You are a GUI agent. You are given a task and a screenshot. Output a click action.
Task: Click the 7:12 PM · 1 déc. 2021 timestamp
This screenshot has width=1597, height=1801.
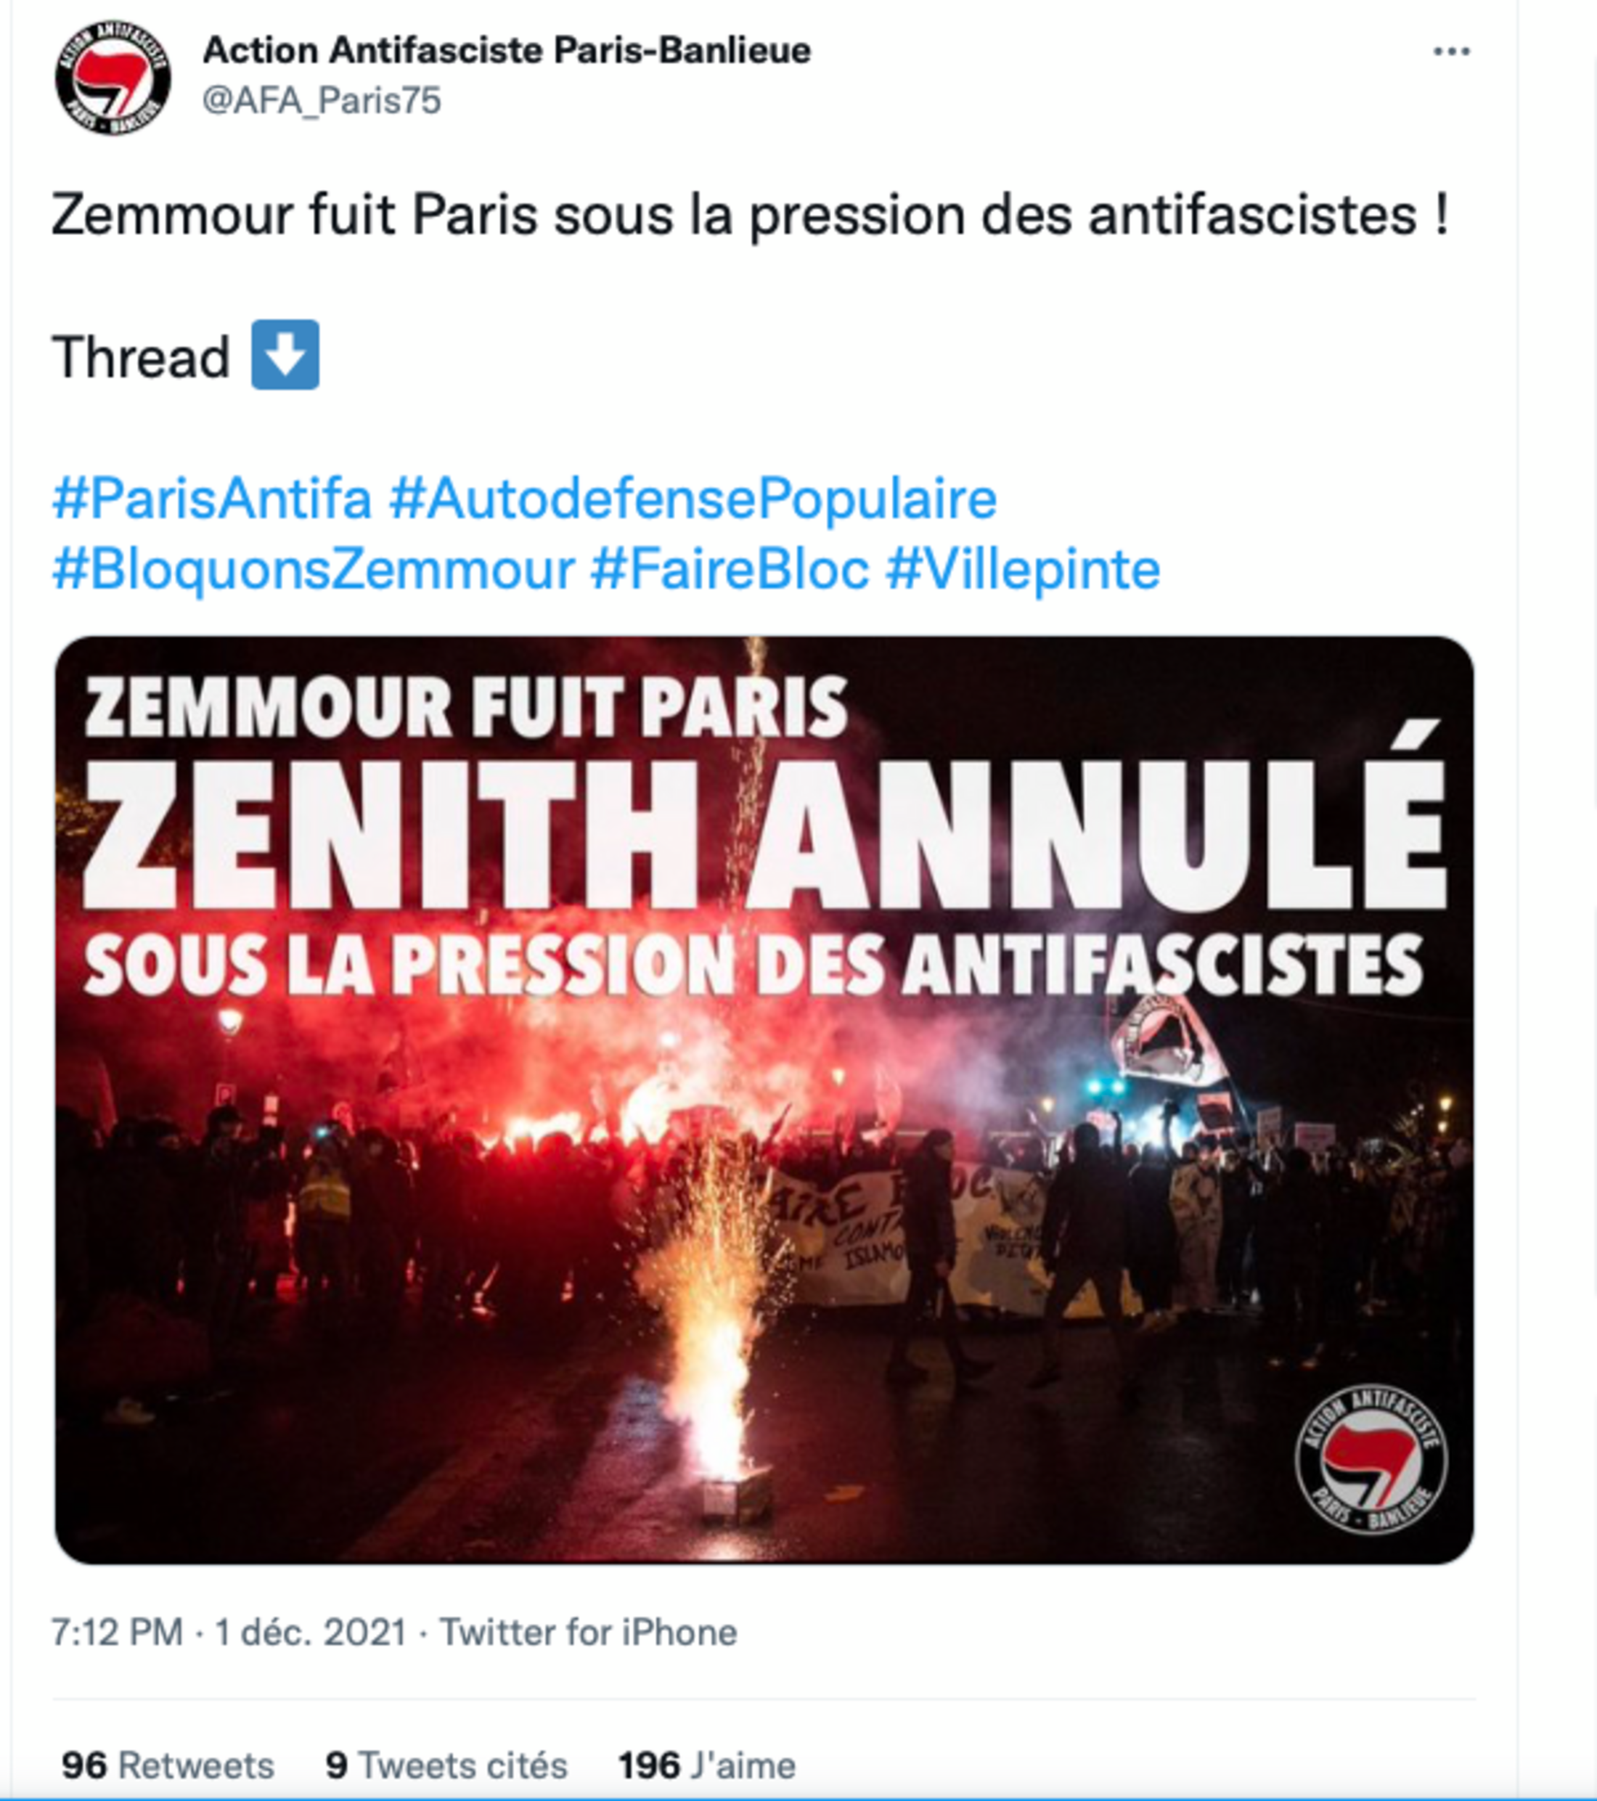229,1632
